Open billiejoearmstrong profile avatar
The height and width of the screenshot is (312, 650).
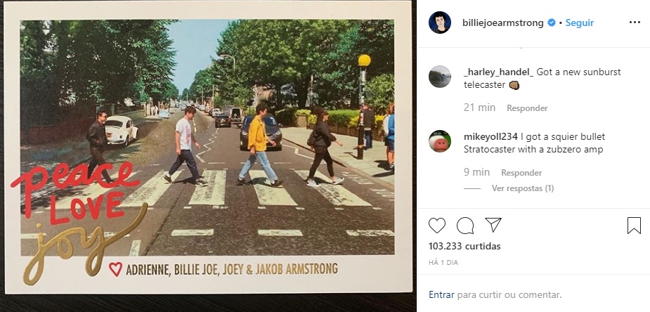point(439,22)
